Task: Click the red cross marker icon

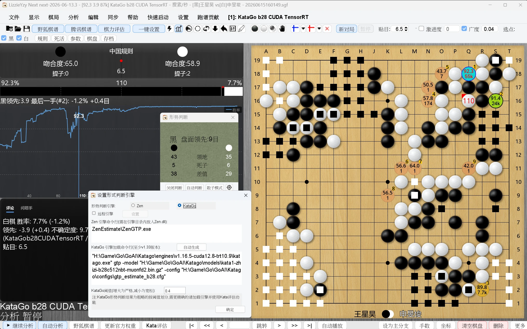Action: [311, 29]
